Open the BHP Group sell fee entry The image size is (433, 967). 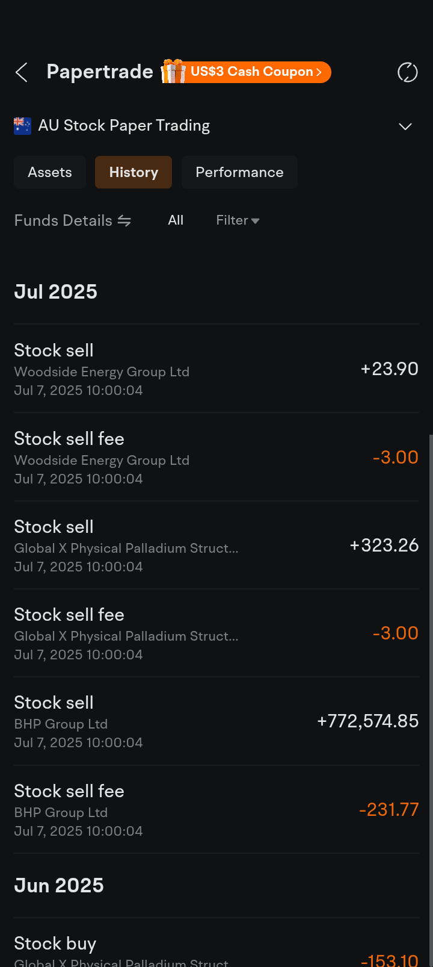(216, 810)
